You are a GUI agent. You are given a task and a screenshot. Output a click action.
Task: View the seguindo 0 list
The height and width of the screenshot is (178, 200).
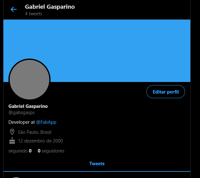click(20, 151)
